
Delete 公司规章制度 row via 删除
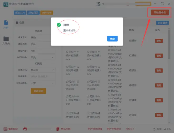[159, 70]
